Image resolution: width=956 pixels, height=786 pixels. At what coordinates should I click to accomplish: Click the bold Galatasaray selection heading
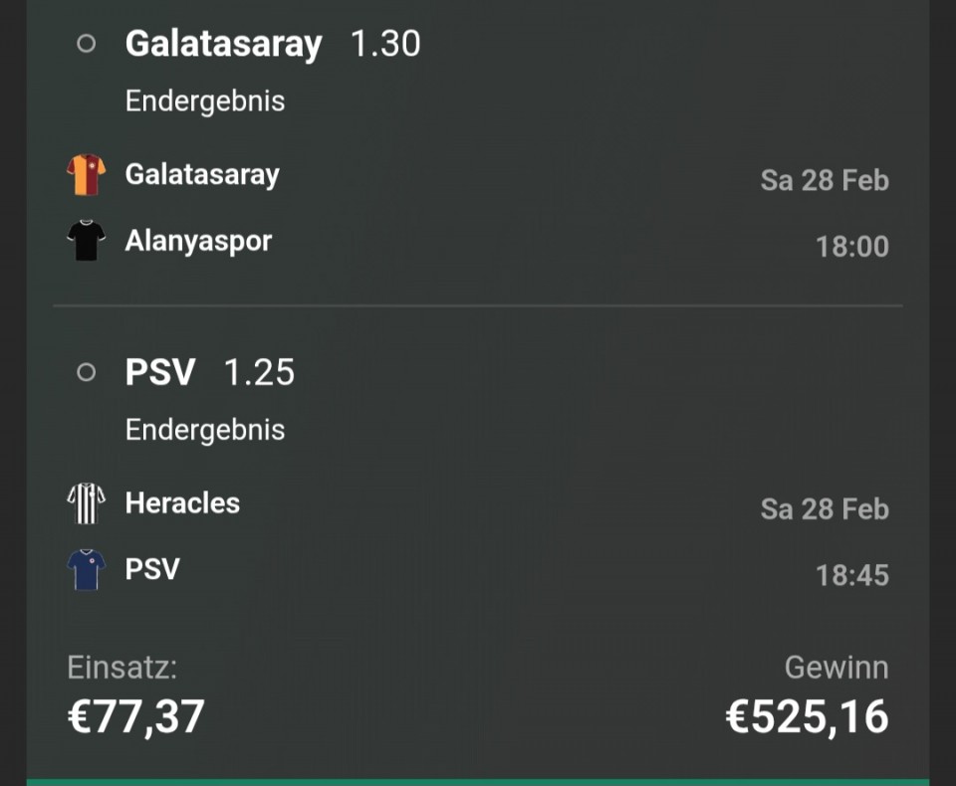click(223, 44)
